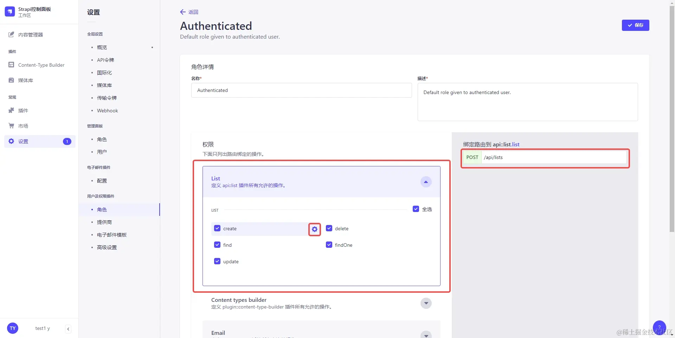675x338 pixels.
Task: Uncheck the create permission checkbox
Action: [x=217, y=228]
